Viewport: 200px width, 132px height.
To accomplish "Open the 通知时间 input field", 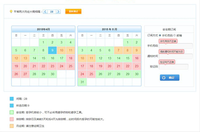I will [x=176, y=56].
